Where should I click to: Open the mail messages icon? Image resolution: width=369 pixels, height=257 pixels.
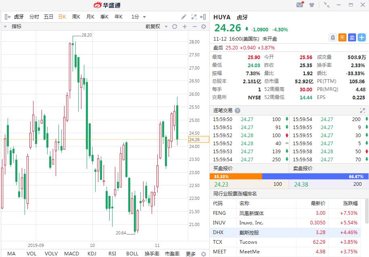(300, 4)
